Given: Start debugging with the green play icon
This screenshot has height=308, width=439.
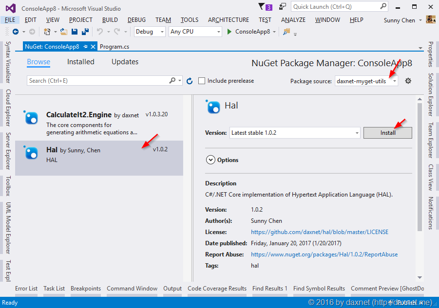Looking at the screenshot, I should pyautogui.click(x=229, y=32).
